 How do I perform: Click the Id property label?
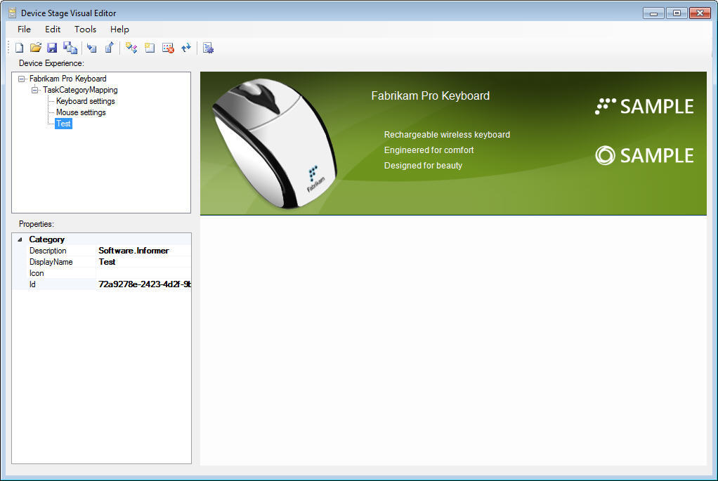(x=32, y=284)
